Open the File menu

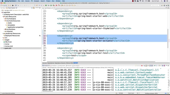pyautogui.click(x=19, y=1)
